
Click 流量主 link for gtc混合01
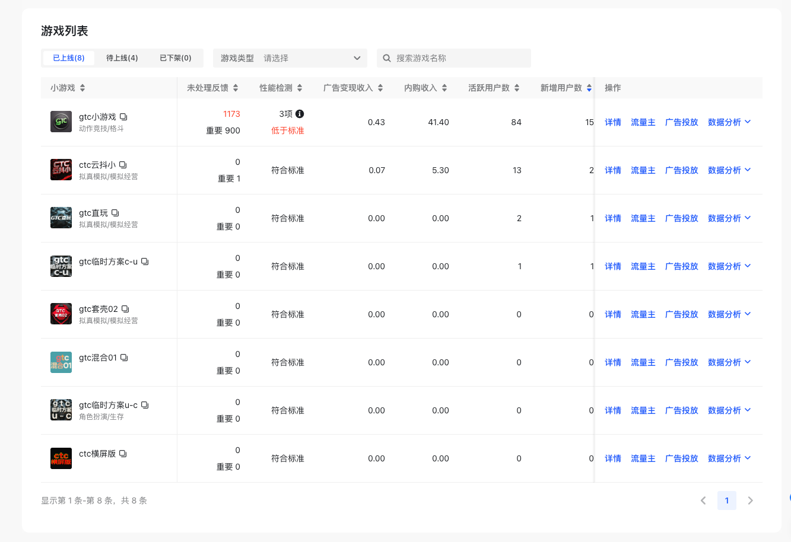643,362
